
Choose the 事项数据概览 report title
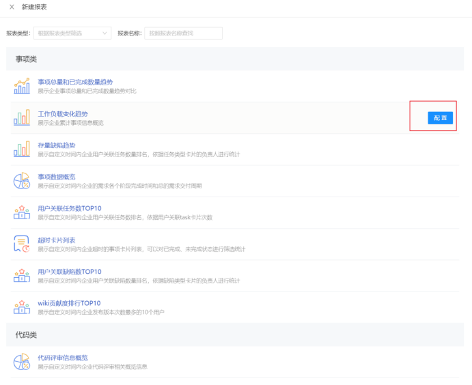click(x=57, y=177)
